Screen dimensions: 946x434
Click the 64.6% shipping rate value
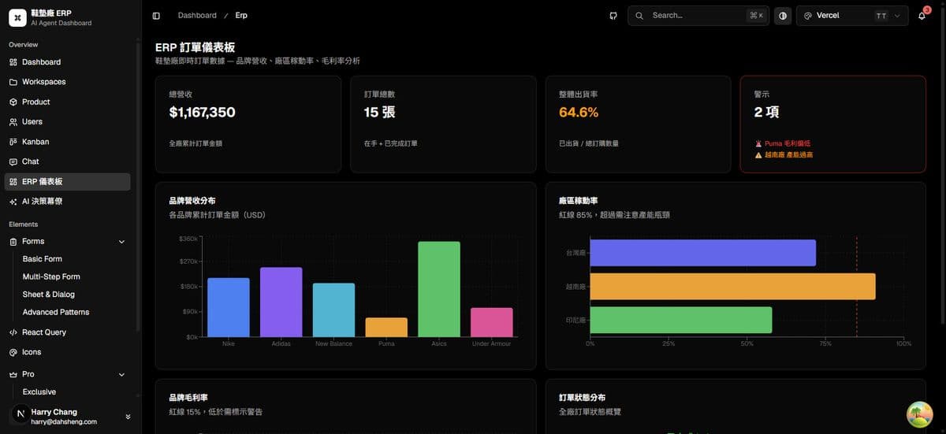(579, 113)
